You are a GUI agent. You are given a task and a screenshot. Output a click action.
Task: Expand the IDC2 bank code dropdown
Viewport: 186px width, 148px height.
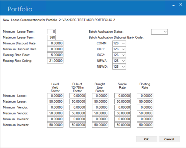click(x=119, y=55)
